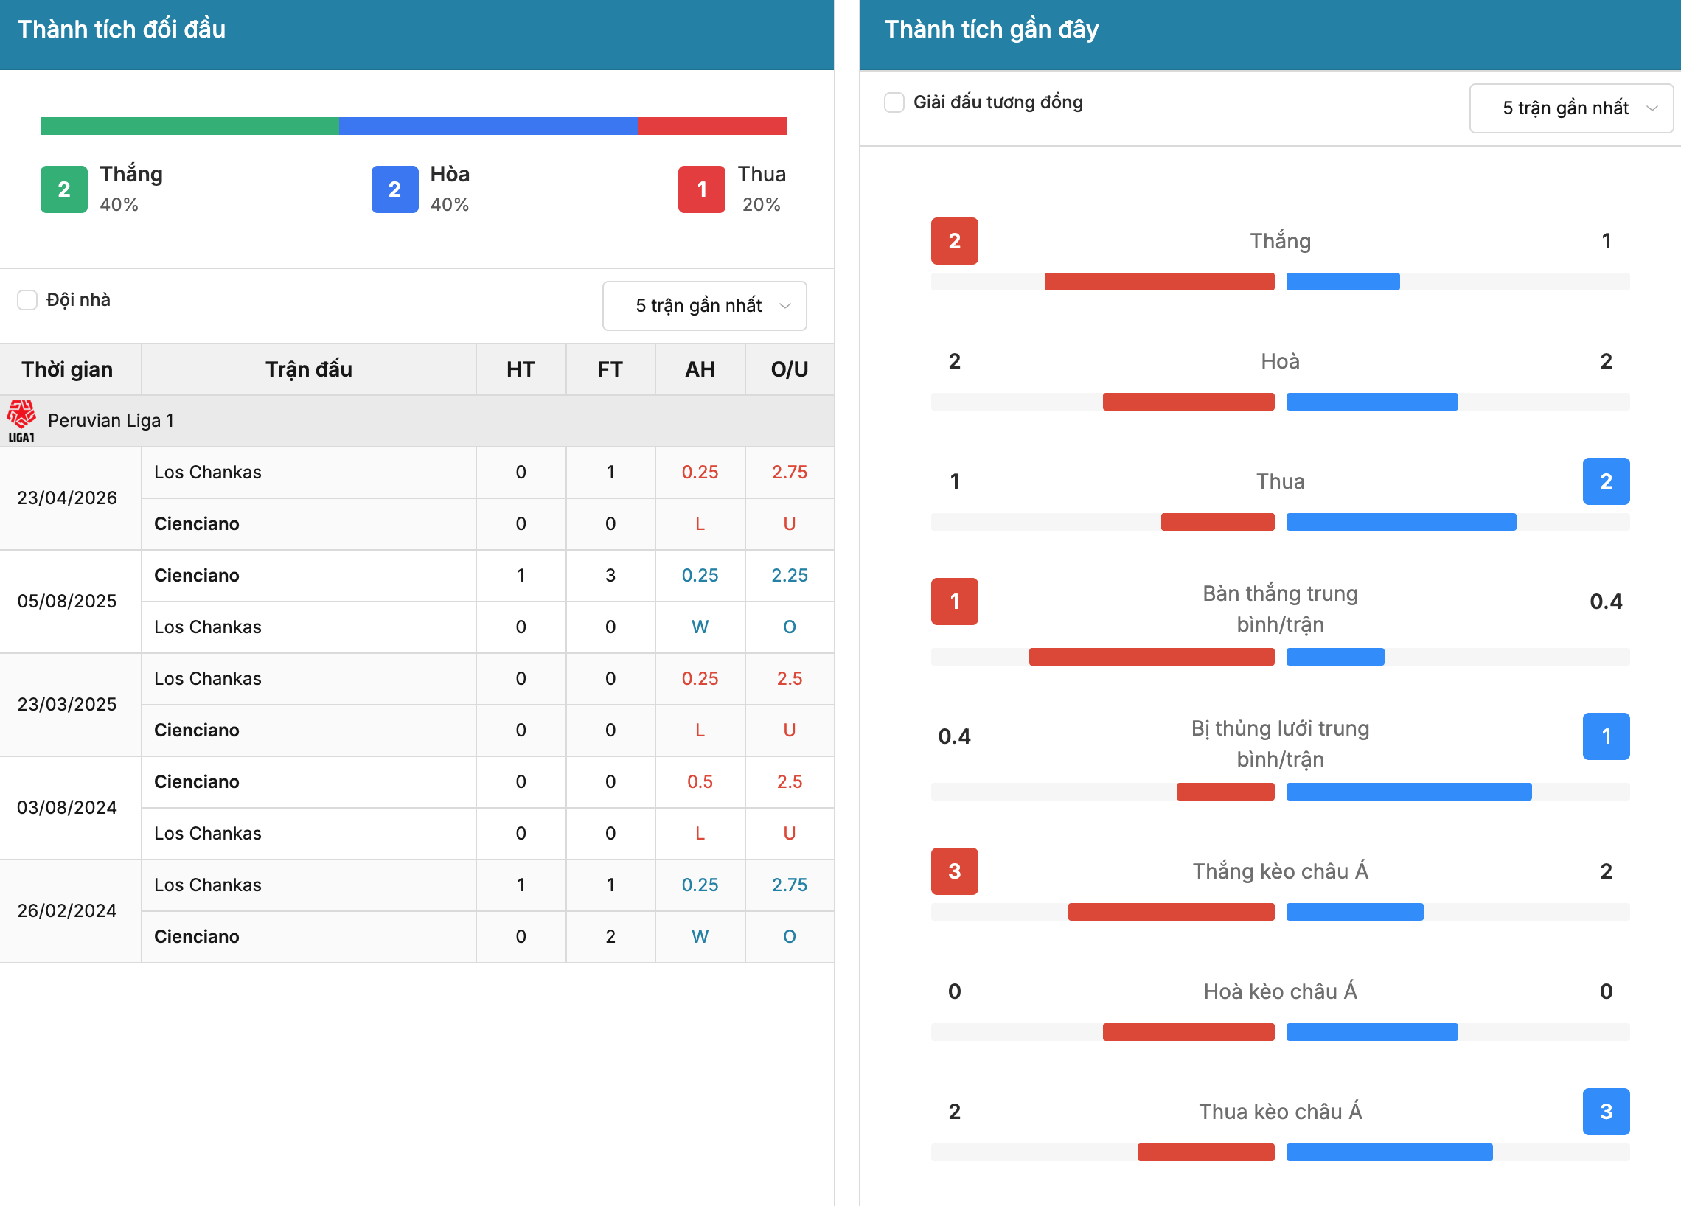1681x1206 pixels.
Task: Click the red Thua 1 badge
Action: coord(702,189)
